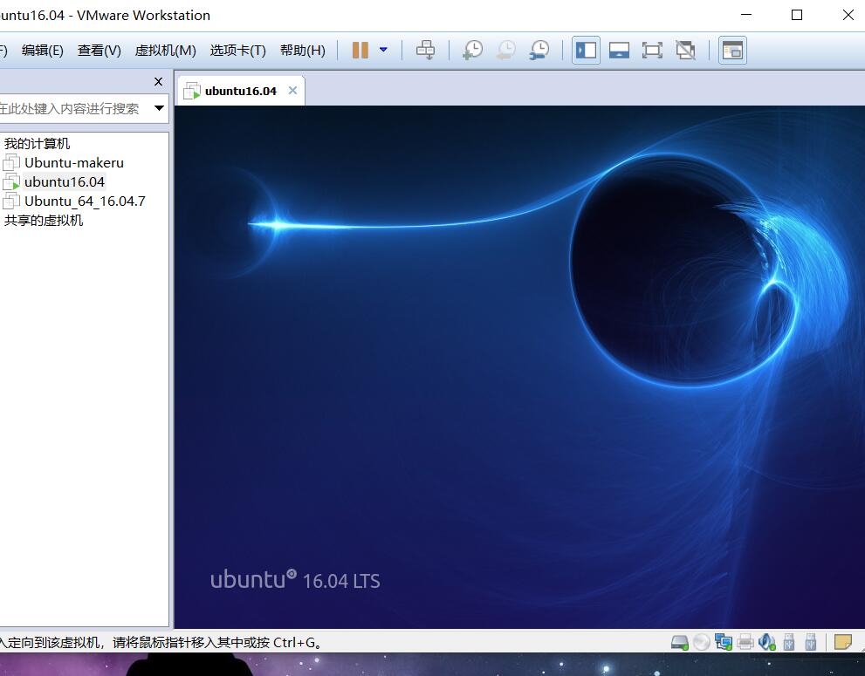865x676 pixels.
Task: Click the virtual printer status icon
Action: pyautogui.click(x=745, y=642)
